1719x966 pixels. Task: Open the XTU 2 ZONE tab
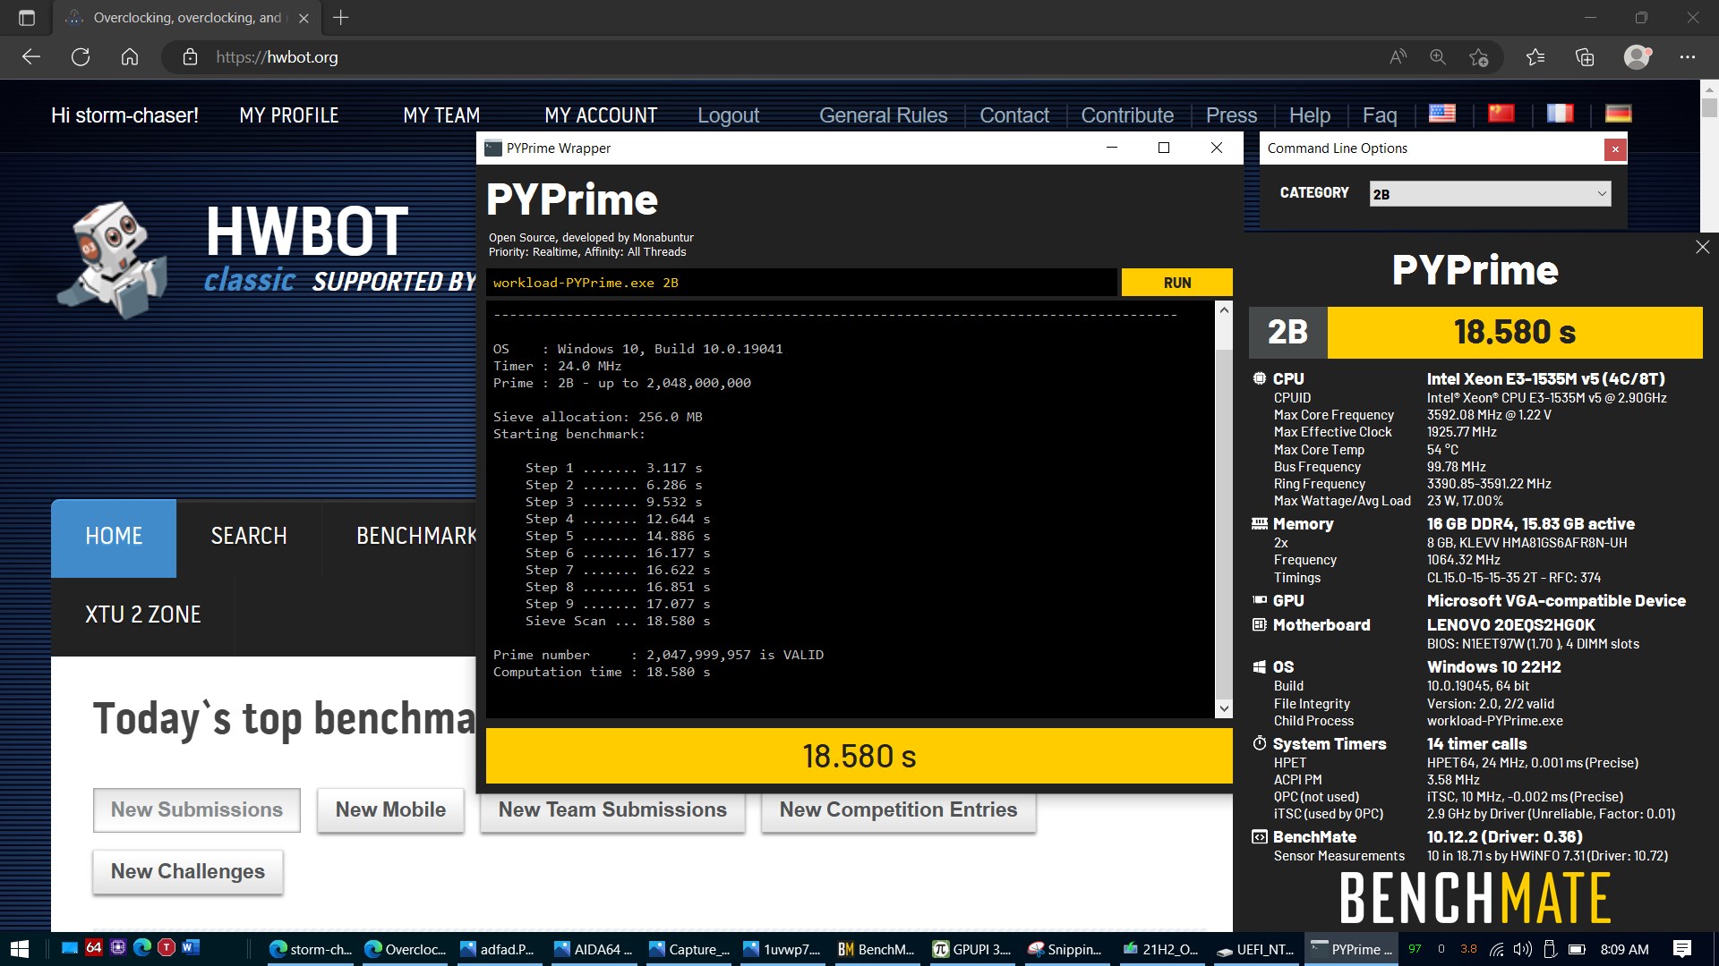(x=142, y=615)
